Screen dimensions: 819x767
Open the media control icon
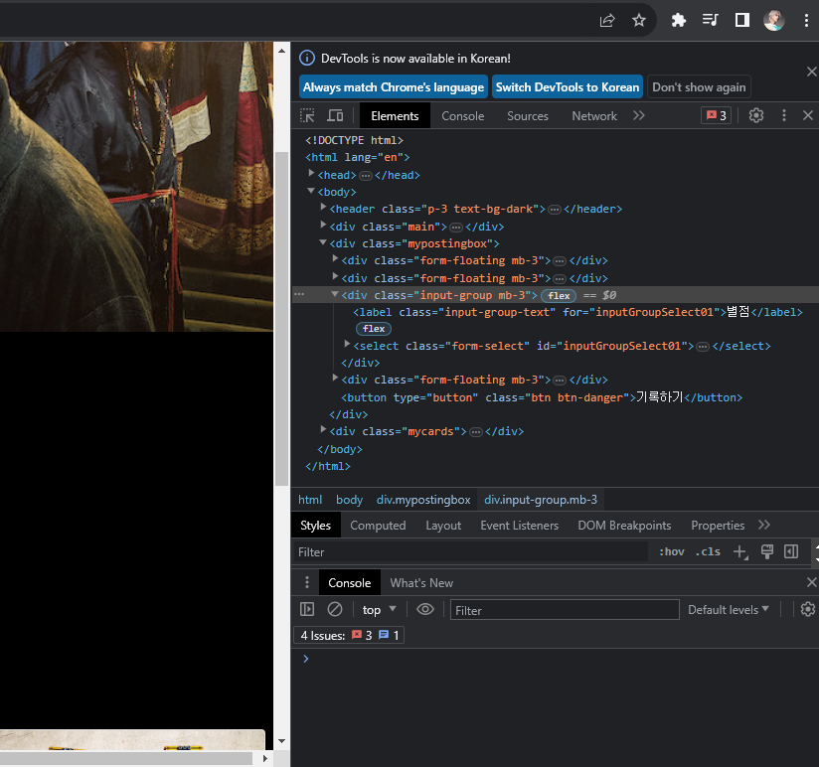(x=710, y=20)
